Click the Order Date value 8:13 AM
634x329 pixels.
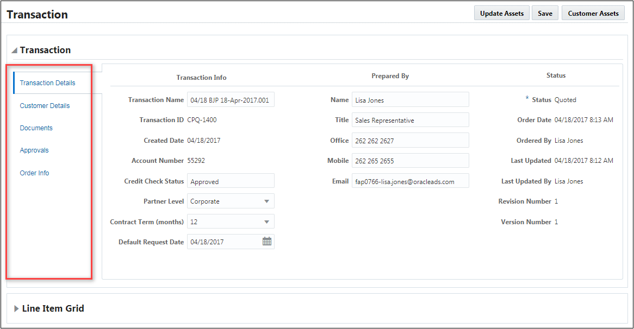pyautogui.click(x=584, y=120)
